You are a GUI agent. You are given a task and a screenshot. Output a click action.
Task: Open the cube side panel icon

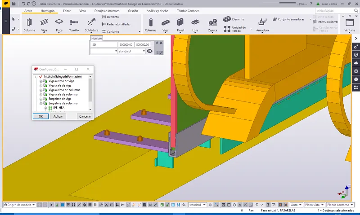tap(356, 79)
